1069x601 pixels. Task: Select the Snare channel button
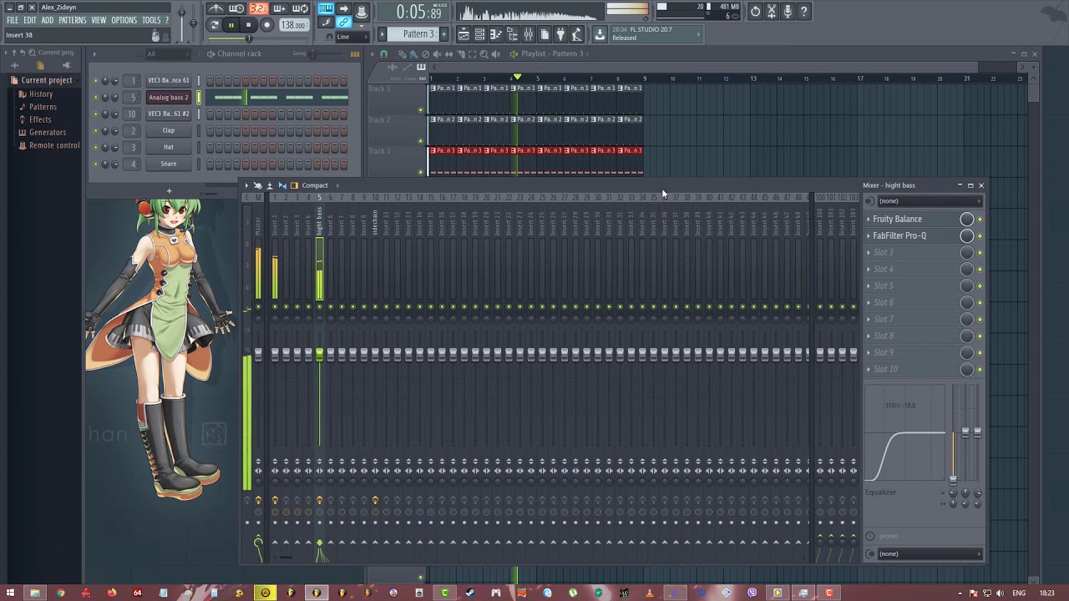169,164
